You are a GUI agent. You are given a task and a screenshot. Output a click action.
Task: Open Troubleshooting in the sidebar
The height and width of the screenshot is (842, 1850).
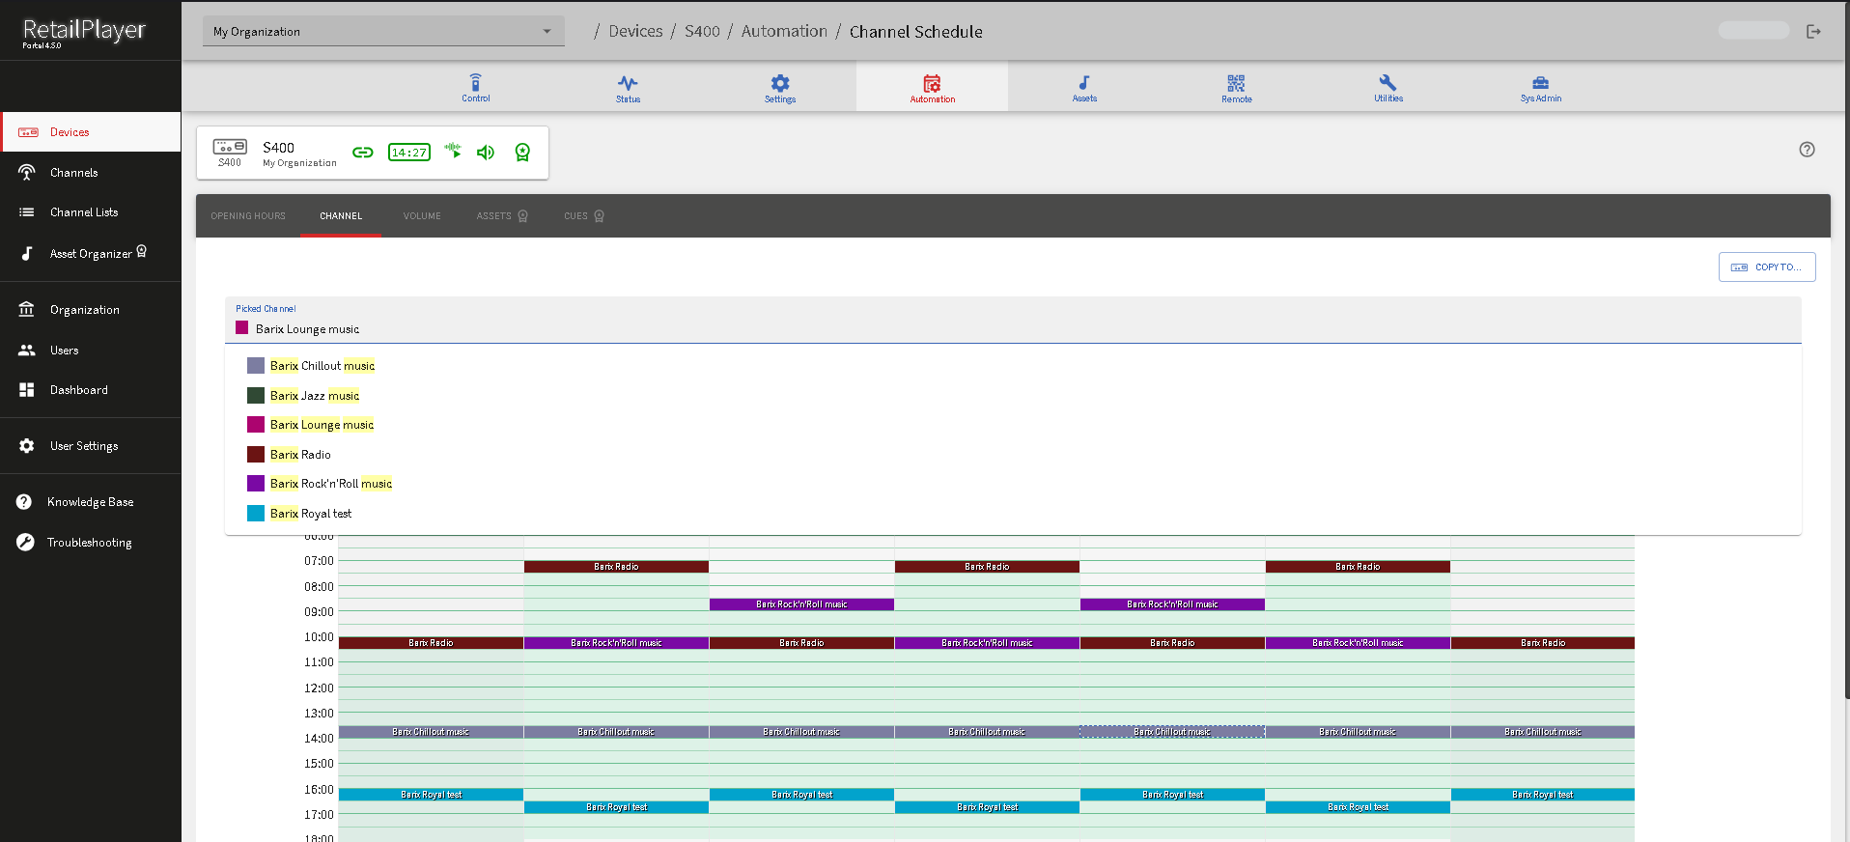[x=89, y=543]
